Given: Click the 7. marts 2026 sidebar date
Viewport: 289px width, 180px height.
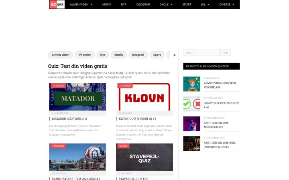Looking at the screenshot, I should [x=212, y=78].
